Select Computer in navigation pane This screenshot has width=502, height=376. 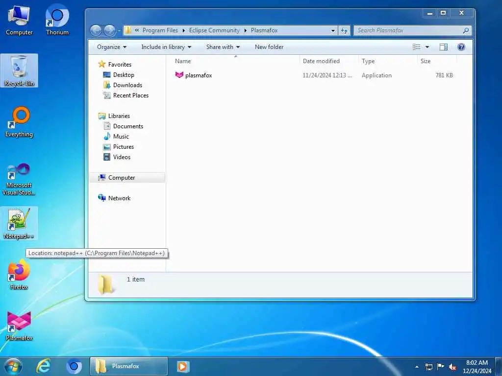pos(127,177)
